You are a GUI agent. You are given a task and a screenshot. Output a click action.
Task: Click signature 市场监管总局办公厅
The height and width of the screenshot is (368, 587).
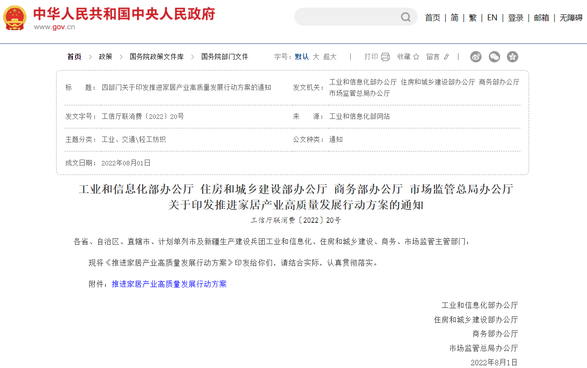[484, 348]
